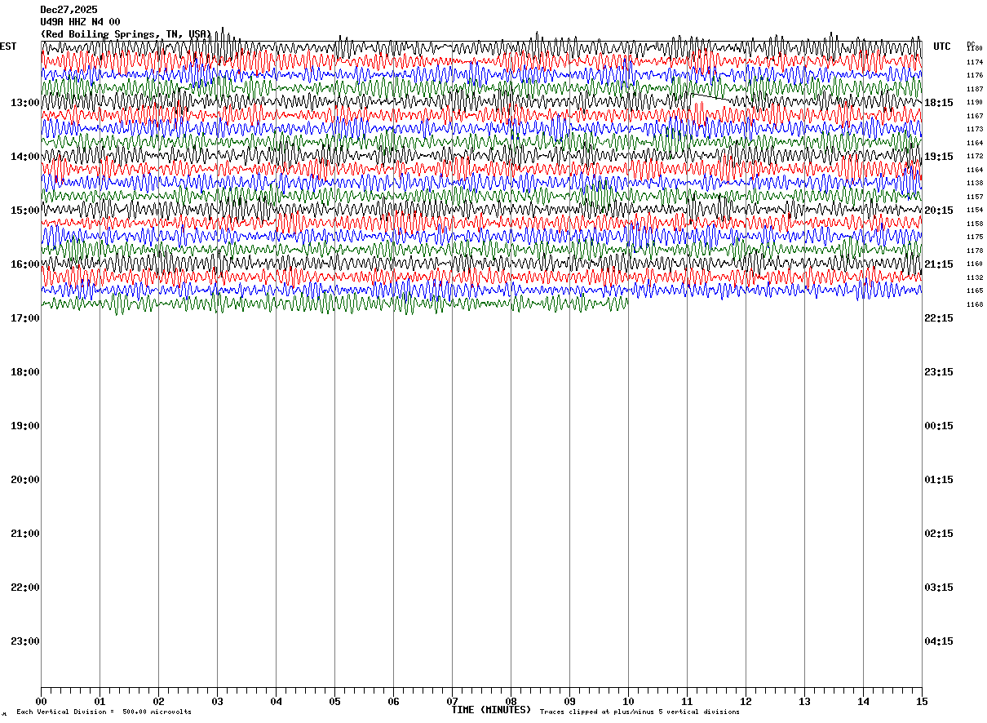Viewport: 987px width, 723px height.
Task: Click the TIME (MINUTES) axis title
Action: [x=491, y=710]
